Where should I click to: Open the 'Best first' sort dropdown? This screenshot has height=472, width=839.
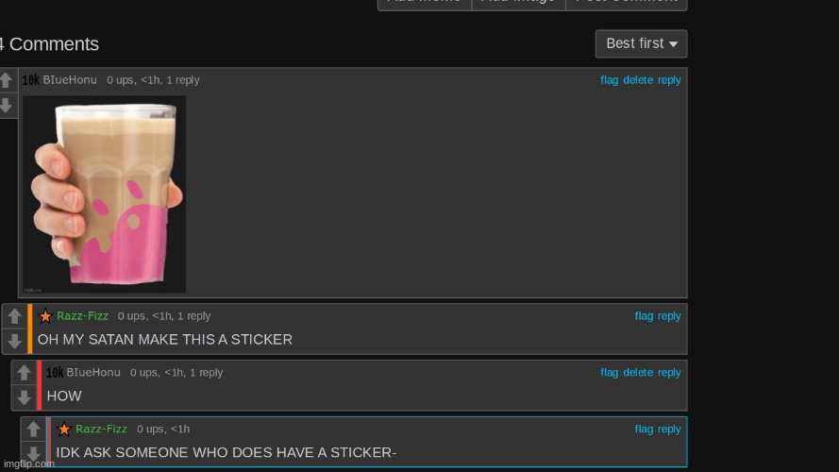click(641, 43)
